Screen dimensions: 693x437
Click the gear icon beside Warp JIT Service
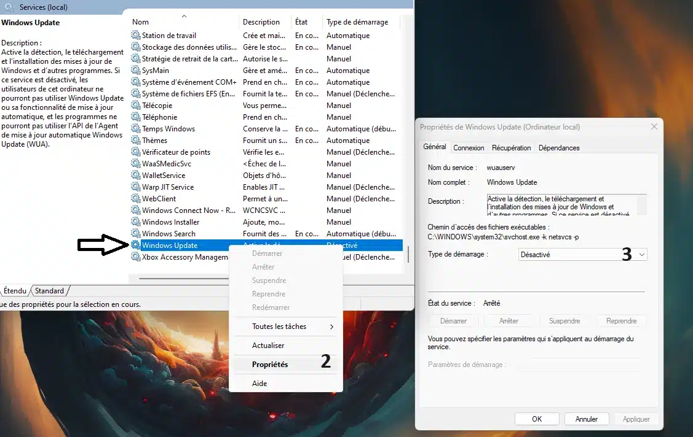point(136,187)
